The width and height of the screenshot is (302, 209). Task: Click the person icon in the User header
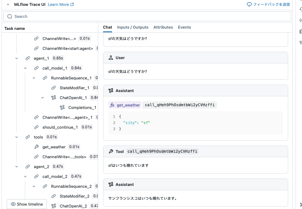click(x=111, y=58)
